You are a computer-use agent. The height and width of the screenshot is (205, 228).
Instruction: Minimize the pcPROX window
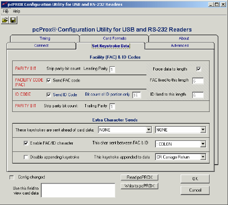point(211,4)
